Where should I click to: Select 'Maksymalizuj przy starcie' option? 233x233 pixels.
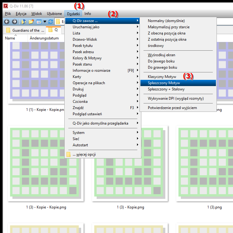[178, 27]
